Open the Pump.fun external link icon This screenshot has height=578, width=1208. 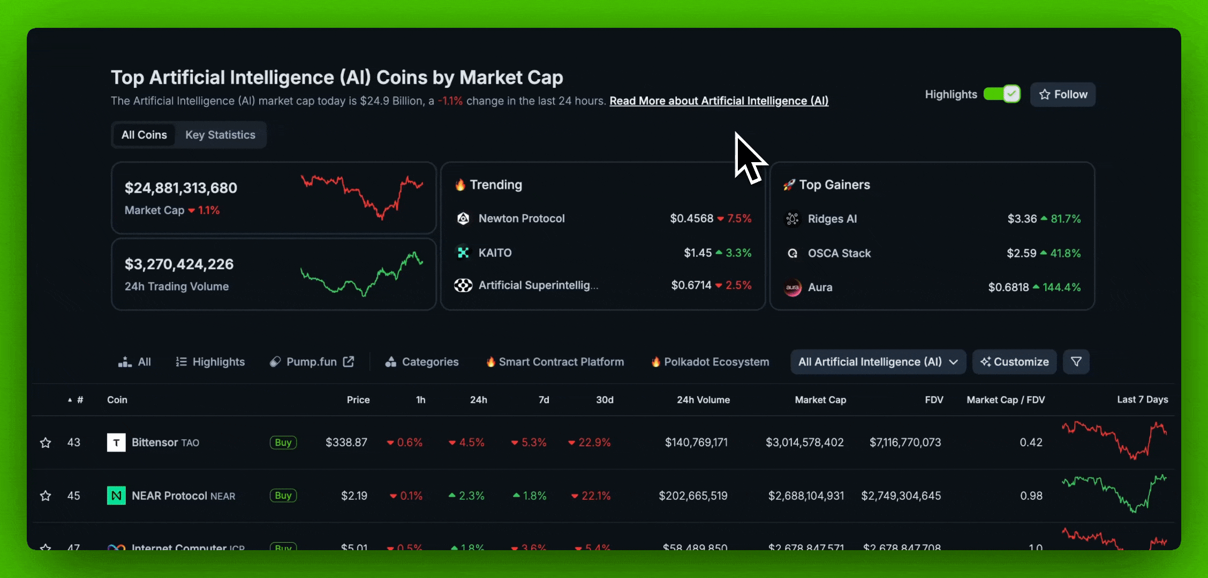coord(349,362)
